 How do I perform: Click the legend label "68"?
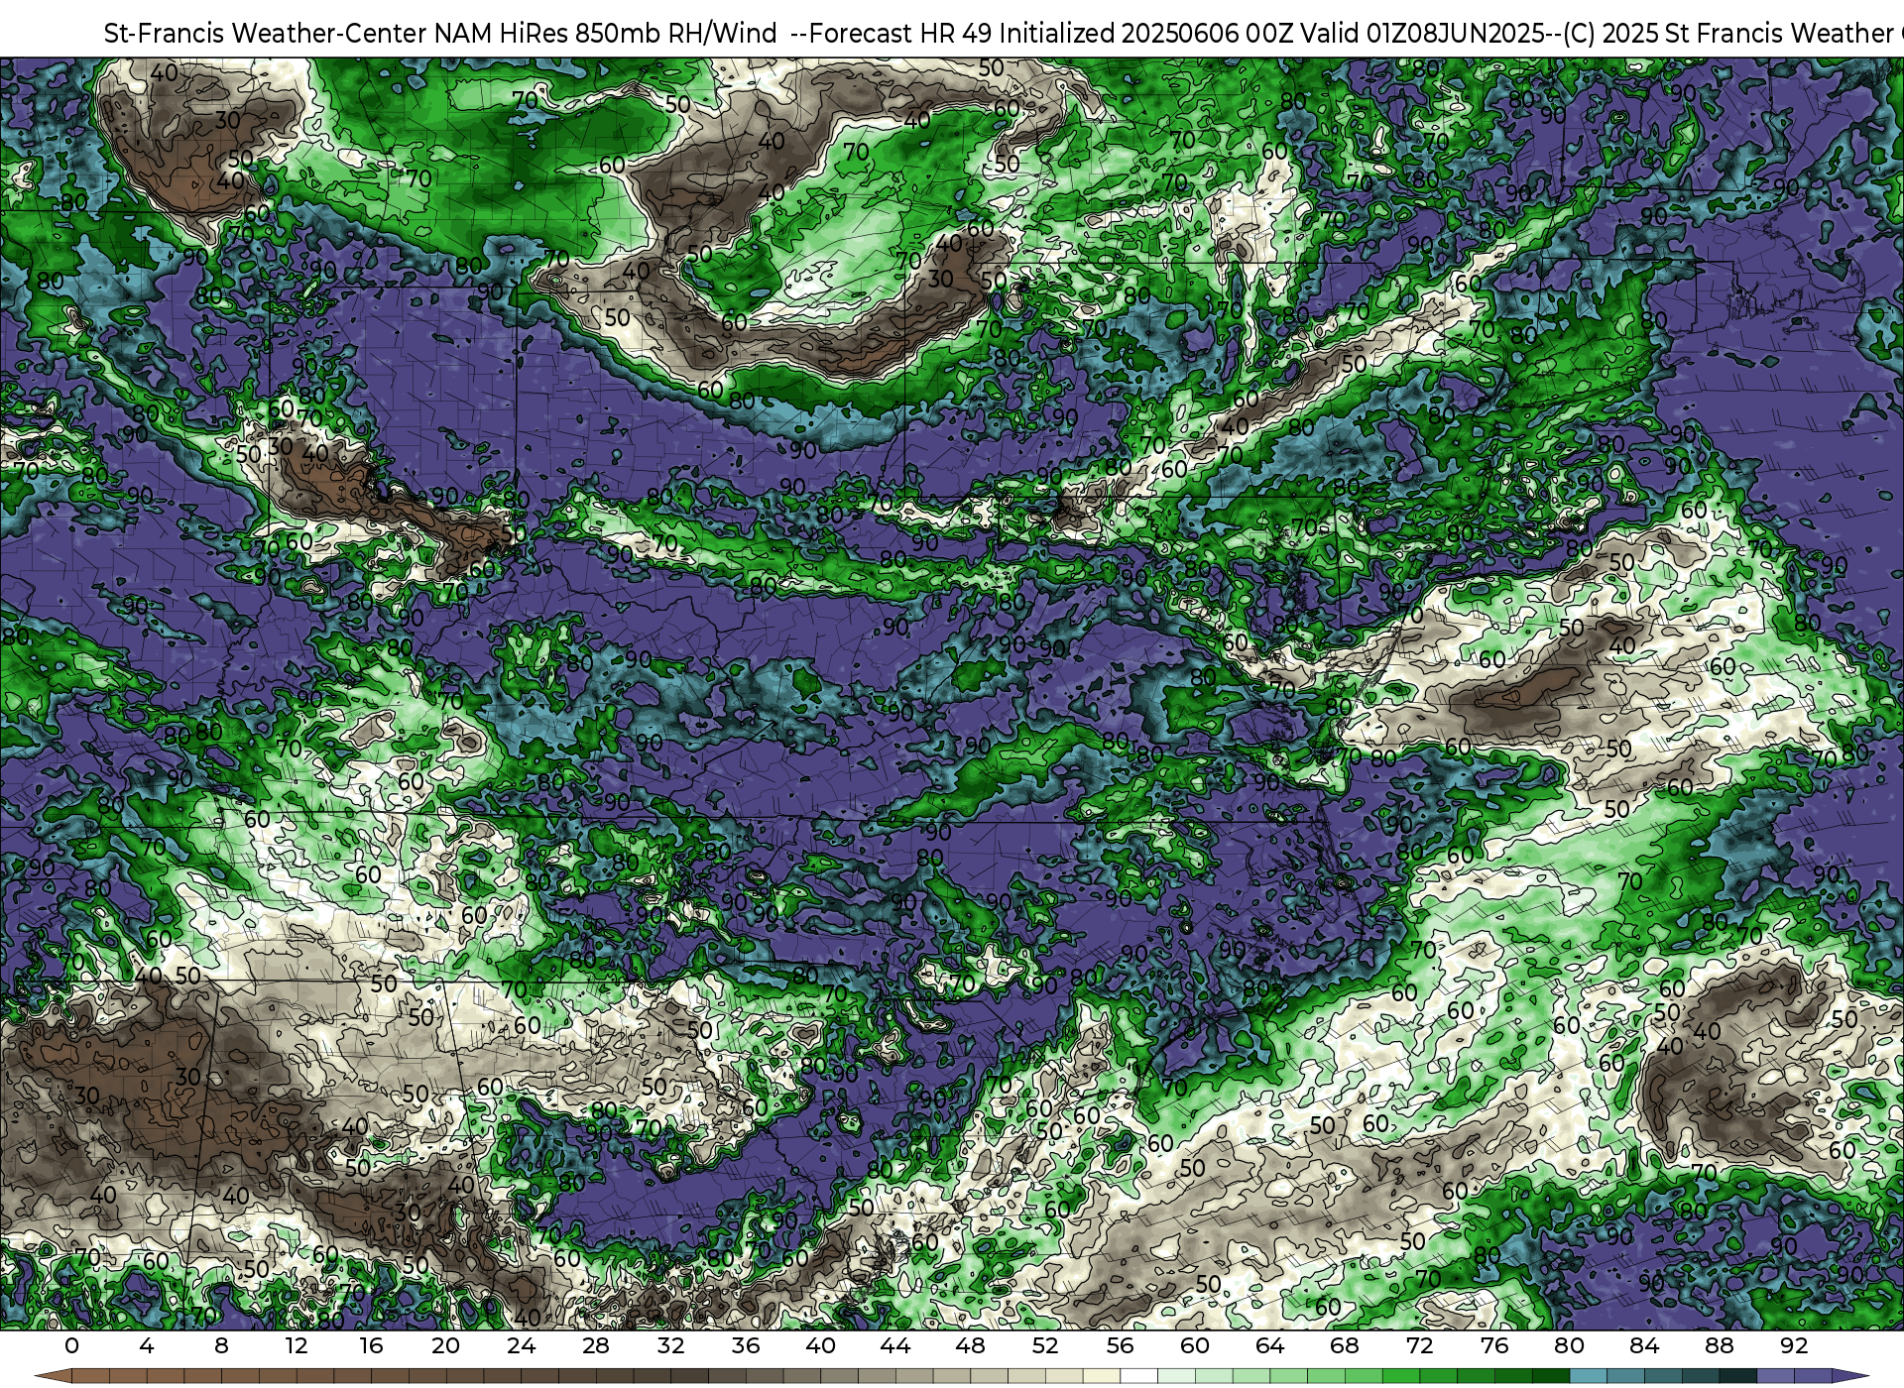pyautogui.click(x=1345, y=1345)
